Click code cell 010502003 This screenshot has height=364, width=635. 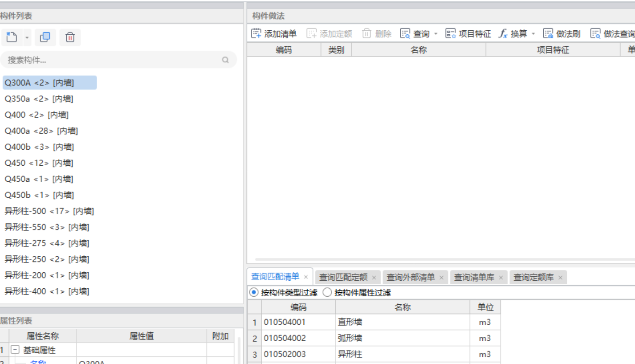[298, 354]
